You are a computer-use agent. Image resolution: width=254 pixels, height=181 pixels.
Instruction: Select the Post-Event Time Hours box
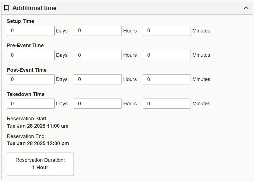coord(98,79)
